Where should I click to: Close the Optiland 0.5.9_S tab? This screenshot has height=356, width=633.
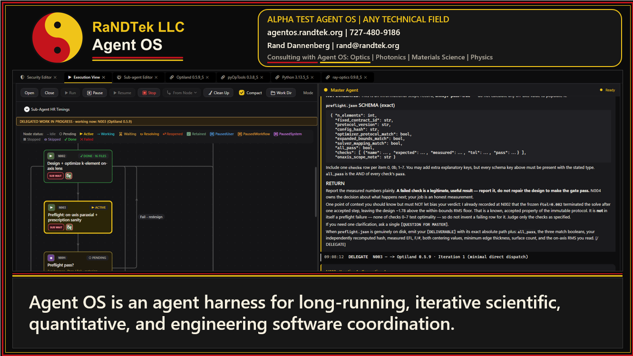coord(208,77)
